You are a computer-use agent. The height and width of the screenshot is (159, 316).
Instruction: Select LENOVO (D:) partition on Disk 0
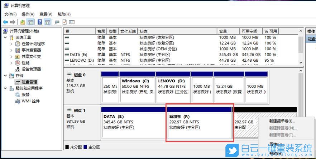pos(173,87)
